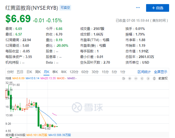The width and height of the screenshot is (175, 138).
Task: Zoom out chart with minus icon
Action: [x=136, y=78]
